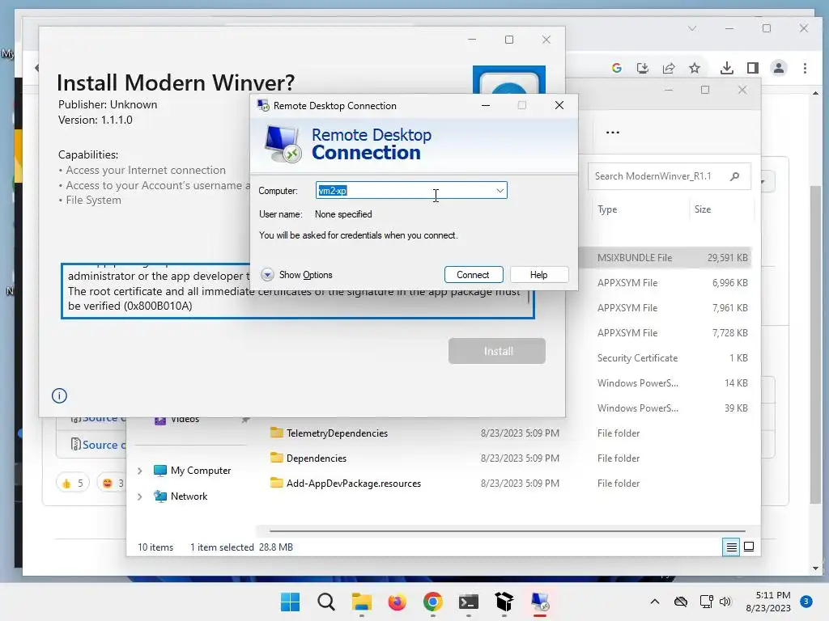
Task: Expand Show Options in Remote Desktop Connection
Action: click(296, 275)
